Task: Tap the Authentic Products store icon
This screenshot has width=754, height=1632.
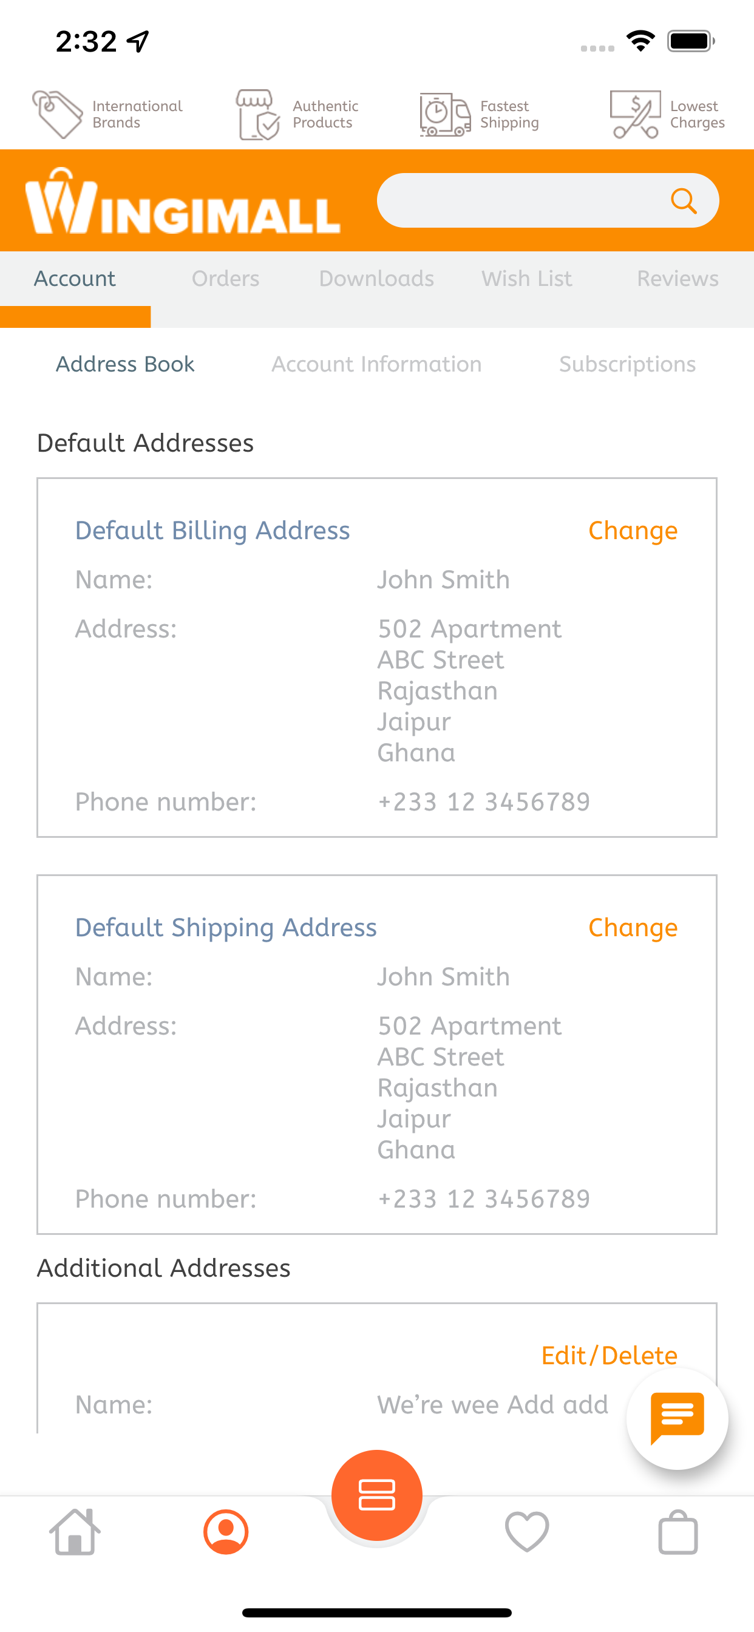Action: pyautogui.click(x=257, y=115)
